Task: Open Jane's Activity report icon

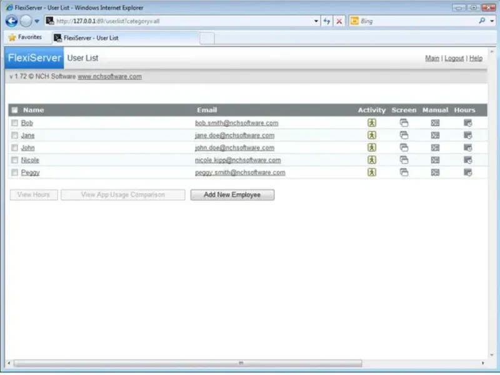Action: click(x=371, y=135)
